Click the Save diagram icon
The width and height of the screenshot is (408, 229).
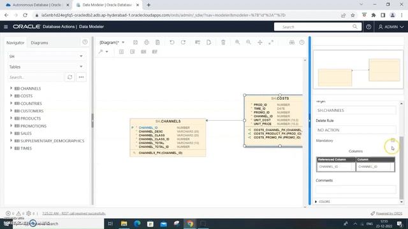pos(135,43)
